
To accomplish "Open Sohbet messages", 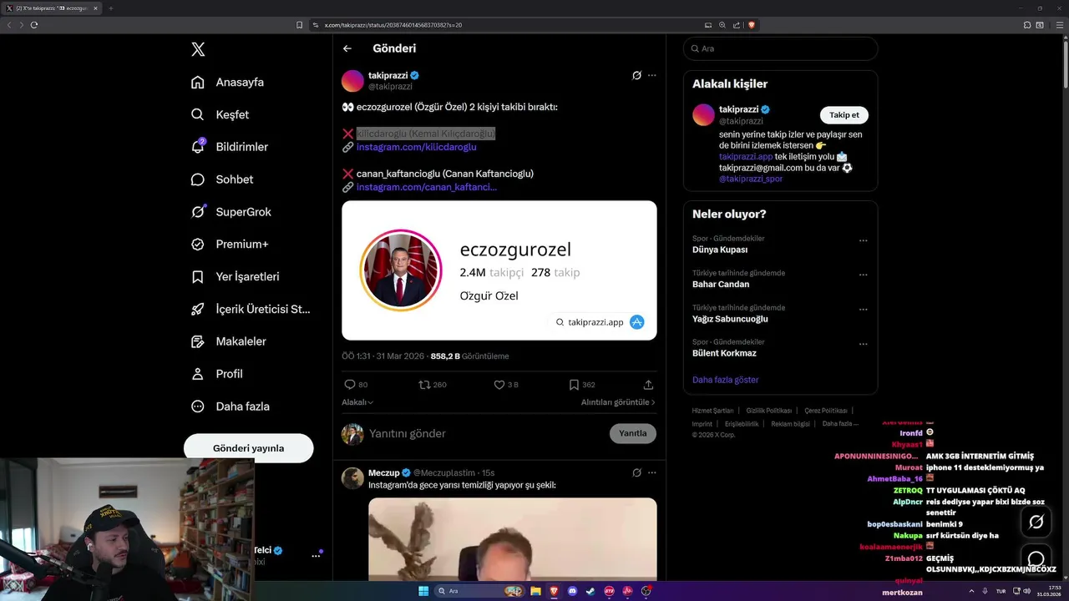I will click(x=221, y=179).
